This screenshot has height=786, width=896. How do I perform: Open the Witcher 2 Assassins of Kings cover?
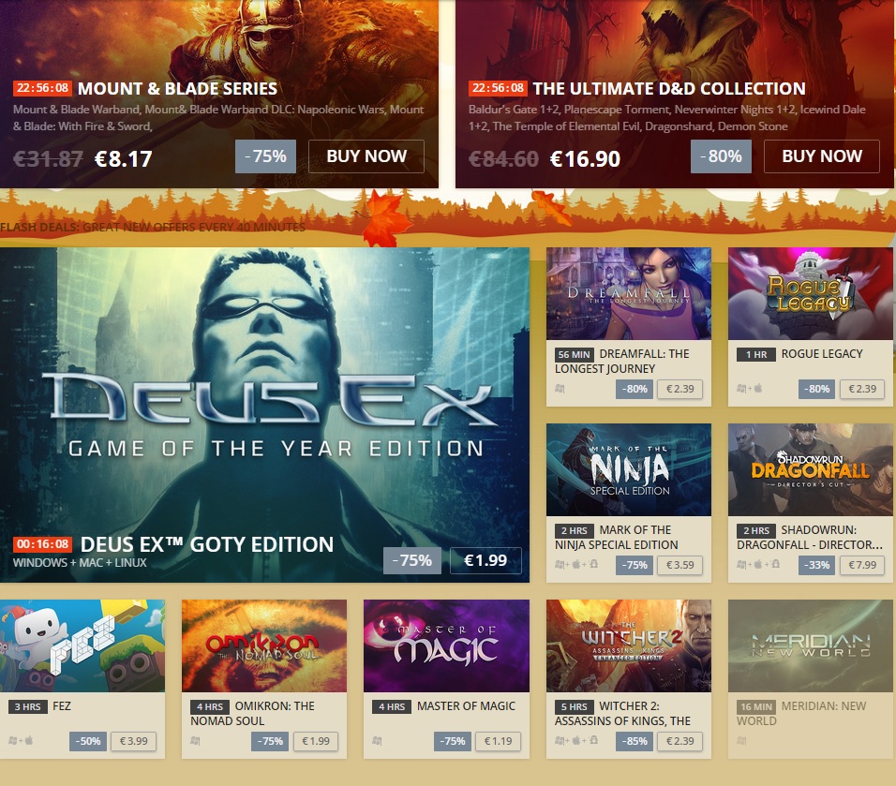629,646
